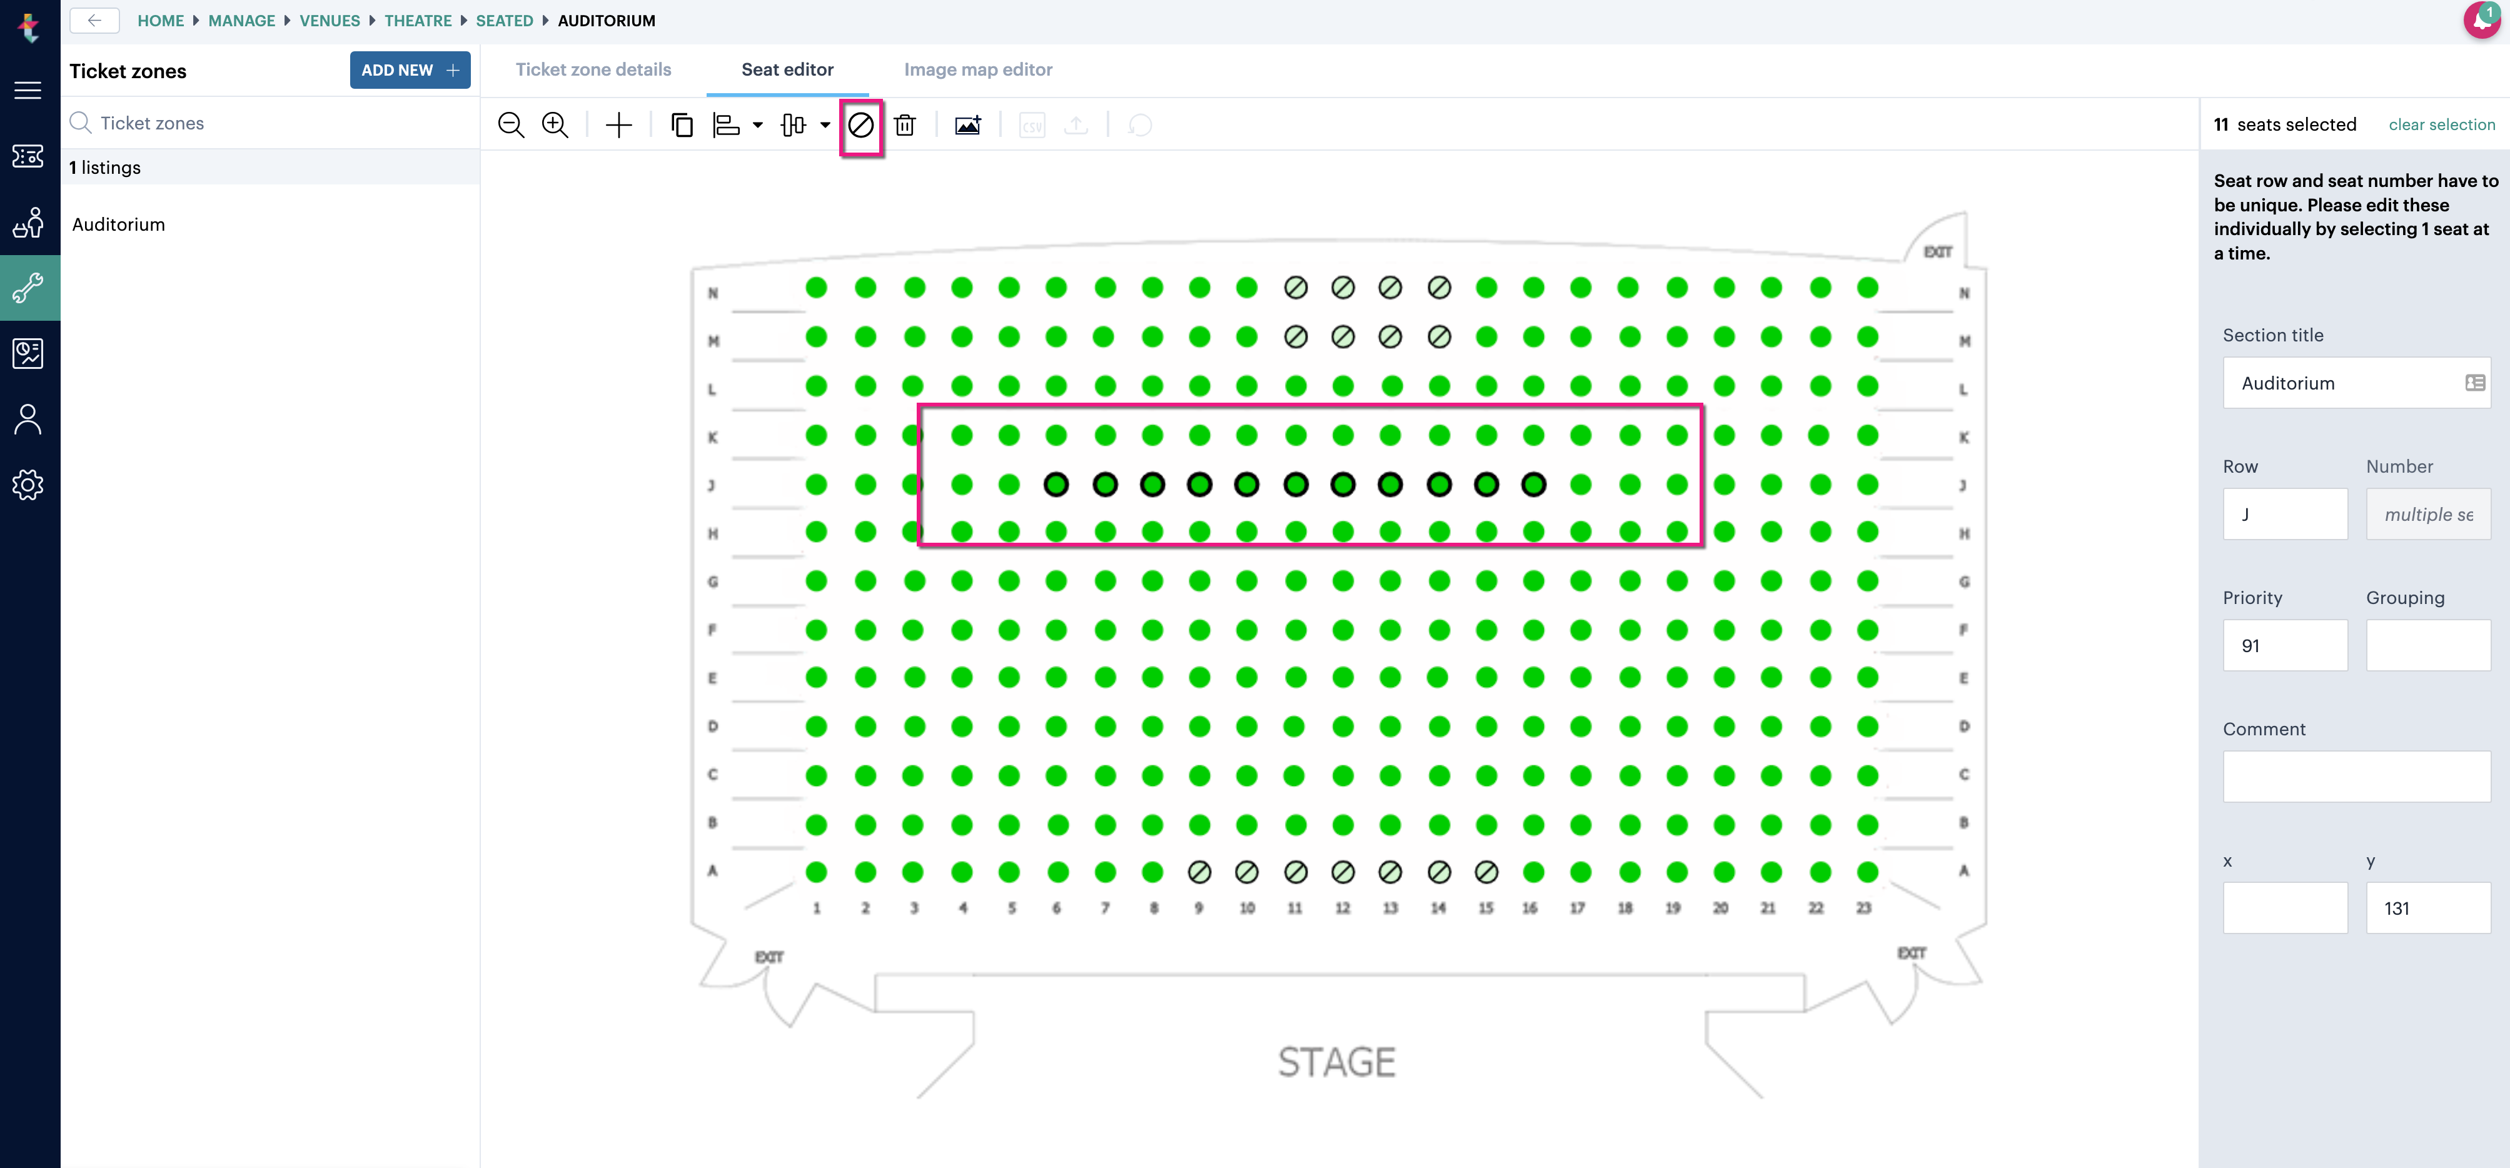Viewport: 2510px width, 1168px height.
Task: Click the duplicate seats copy icon
Action: (682, 124)
